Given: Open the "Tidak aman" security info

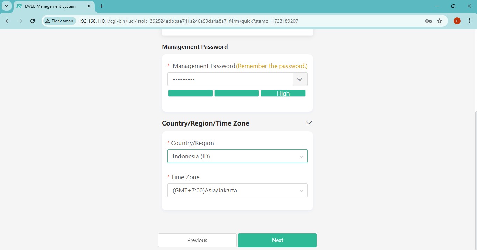Looking at the screenshot, I should pyautogui.click(x=59, y=21).
